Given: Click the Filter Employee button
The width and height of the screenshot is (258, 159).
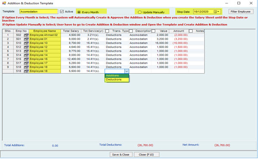Looking at the screenshot, I should point(241,12).
